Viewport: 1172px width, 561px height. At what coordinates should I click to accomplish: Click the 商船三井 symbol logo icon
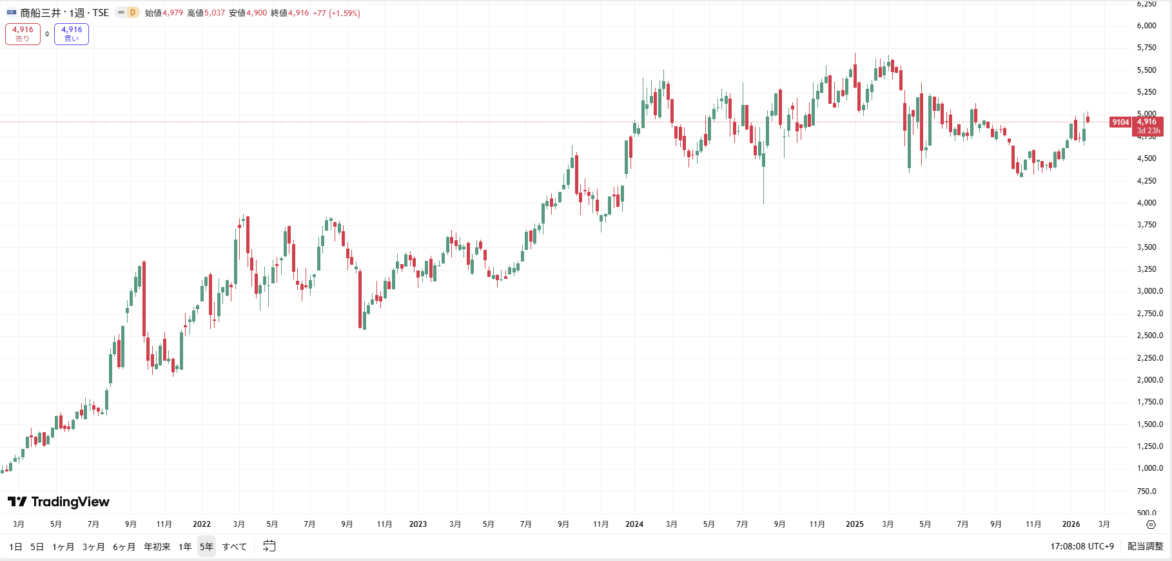coord(12,13)
